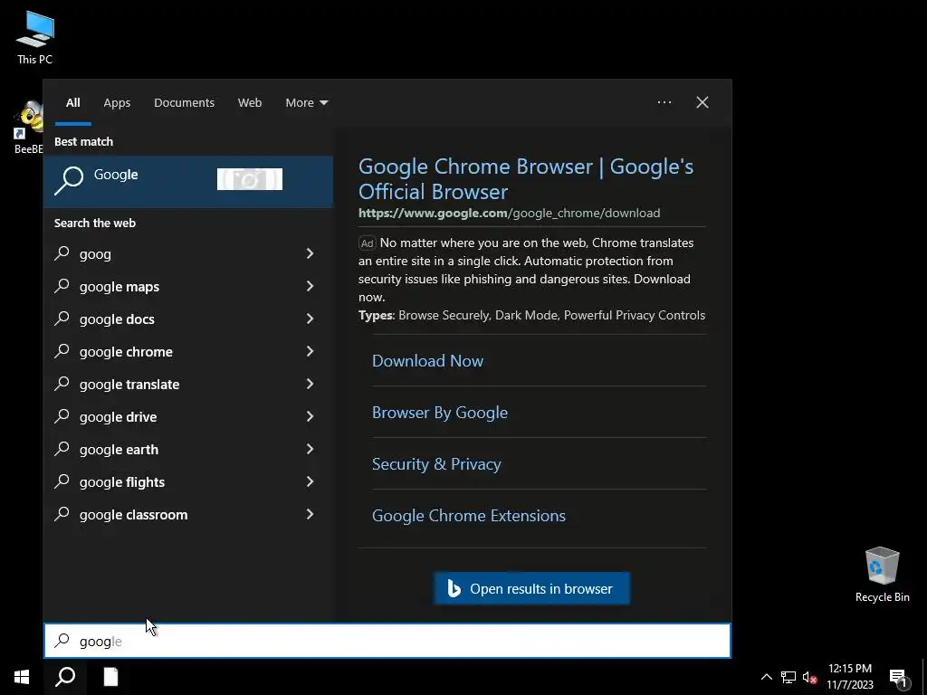Image resolution: width=927 pixels, height=695 pixels.
Task: Click the magnifier icon beside 'google earth'
Action: pos(62,449)
